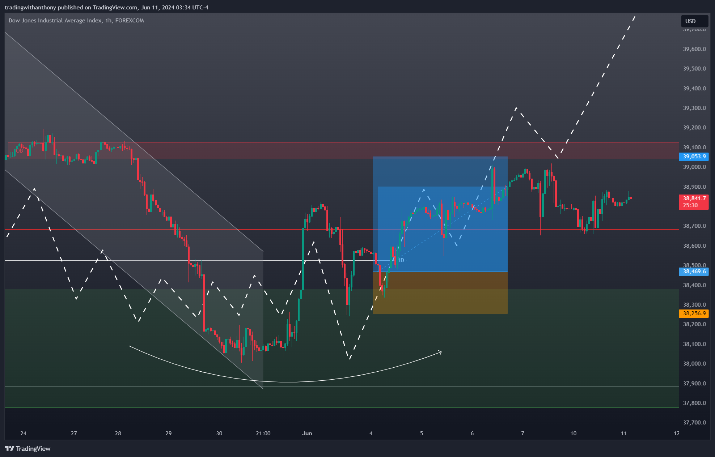Click the publisher header text at top

[106, 7]
